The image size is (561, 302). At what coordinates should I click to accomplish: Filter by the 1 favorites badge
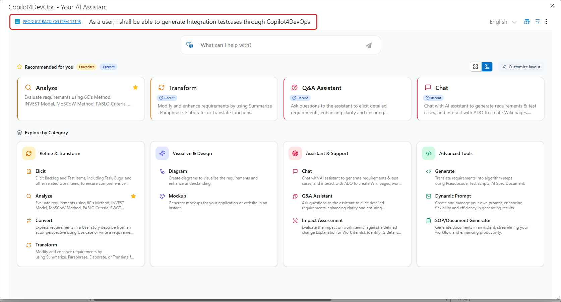[86, 67]
